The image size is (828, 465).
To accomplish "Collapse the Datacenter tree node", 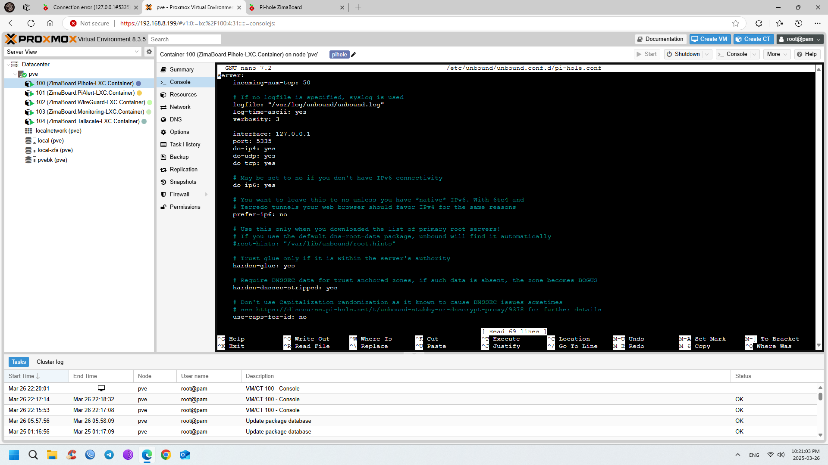I will [x=8, y=65].
